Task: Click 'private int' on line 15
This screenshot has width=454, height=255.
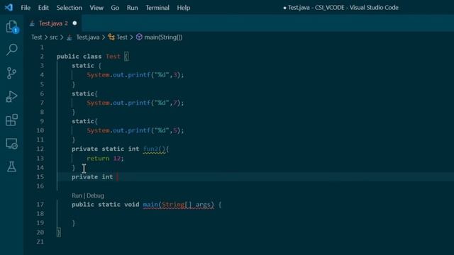Action: coord(92,177)
